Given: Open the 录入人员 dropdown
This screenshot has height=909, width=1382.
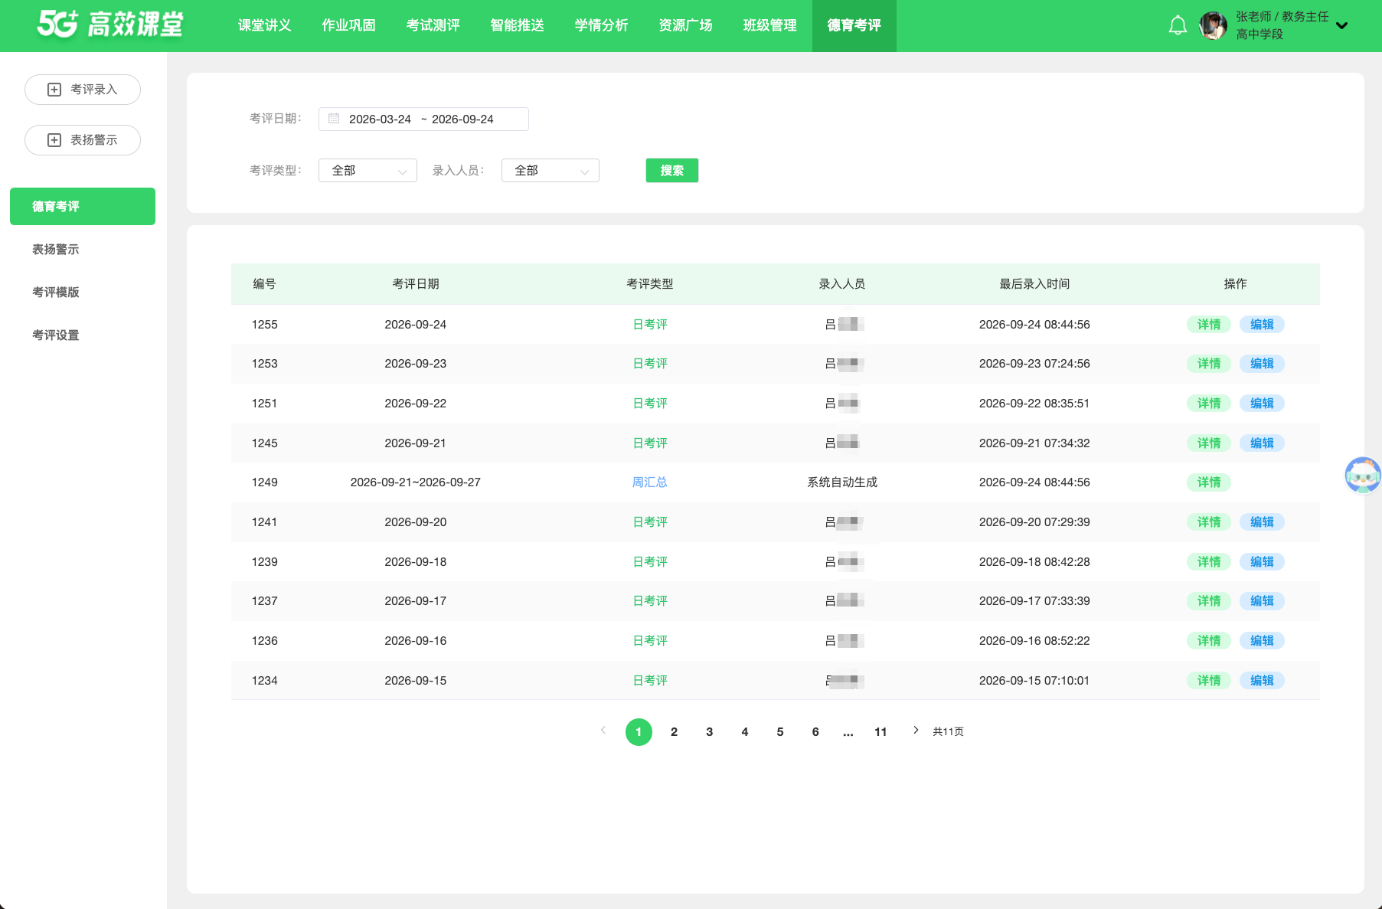Looking at the screenshot, I should 551,170.
